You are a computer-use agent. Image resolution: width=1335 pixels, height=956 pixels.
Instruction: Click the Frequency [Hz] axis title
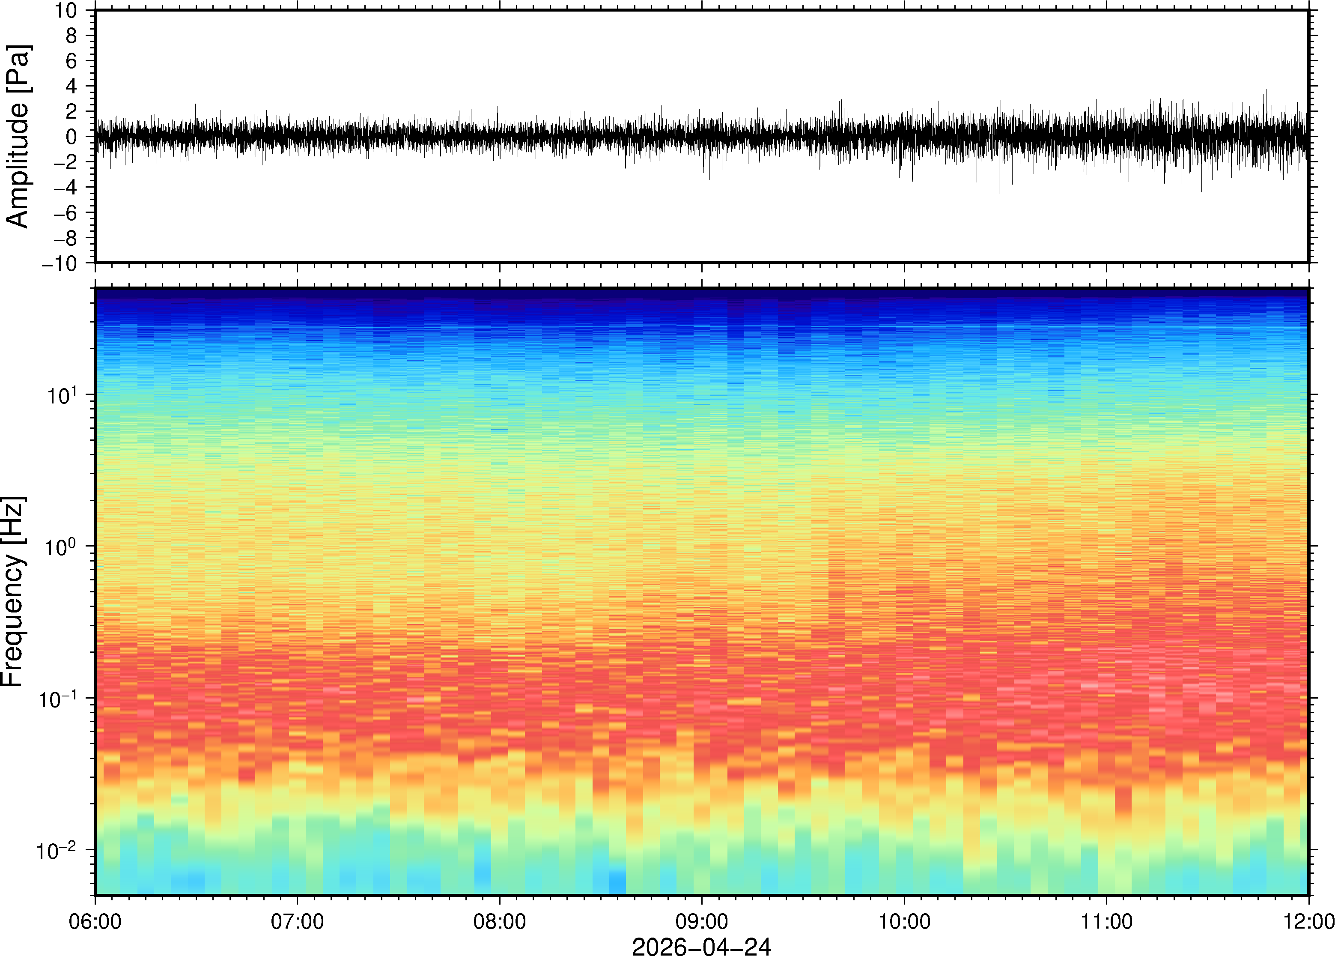(13, 592)
